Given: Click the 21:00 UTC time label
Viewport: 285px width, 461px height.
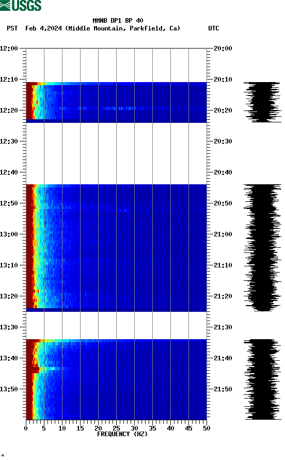Looking at the screenshot, I should pyautogui.click(x=223, y=234).
